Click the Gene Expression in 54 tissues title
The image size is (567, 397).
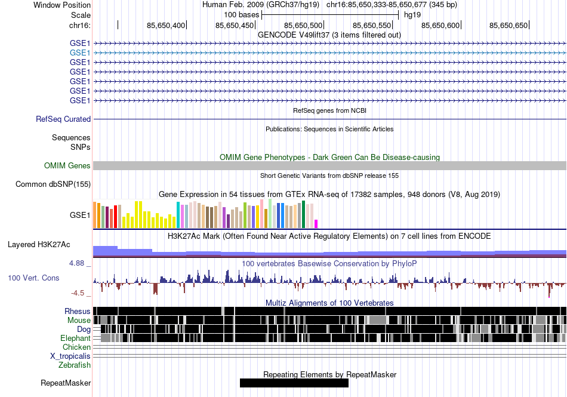329,195
